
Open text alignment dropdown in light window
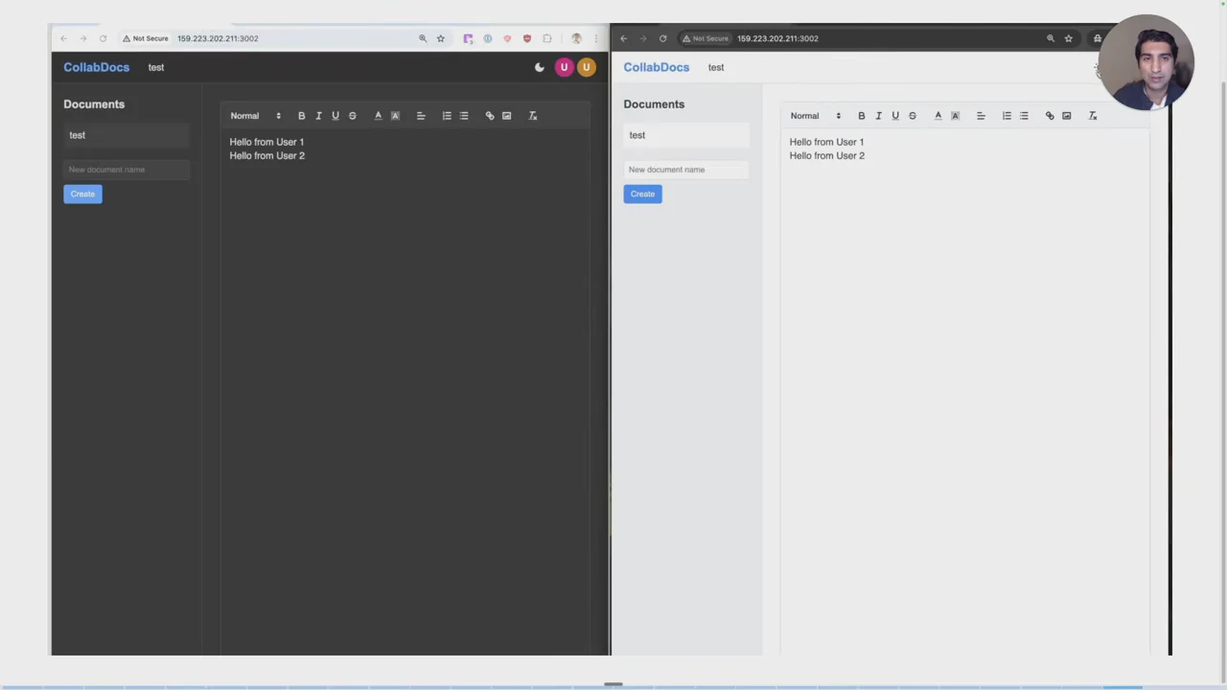(x=981, y=116)
